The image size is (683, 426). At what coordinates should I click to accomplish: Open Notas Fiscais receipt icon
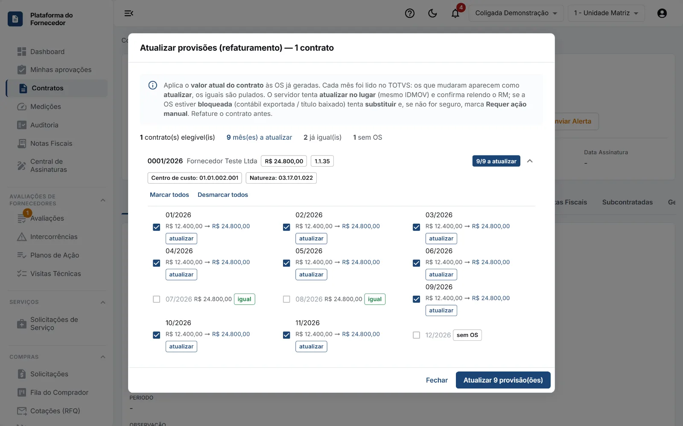point(21,144)
